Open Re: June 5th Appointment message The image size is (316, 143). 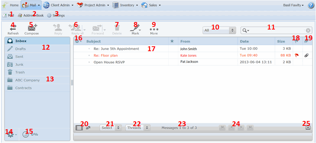[x=116, y=49]
